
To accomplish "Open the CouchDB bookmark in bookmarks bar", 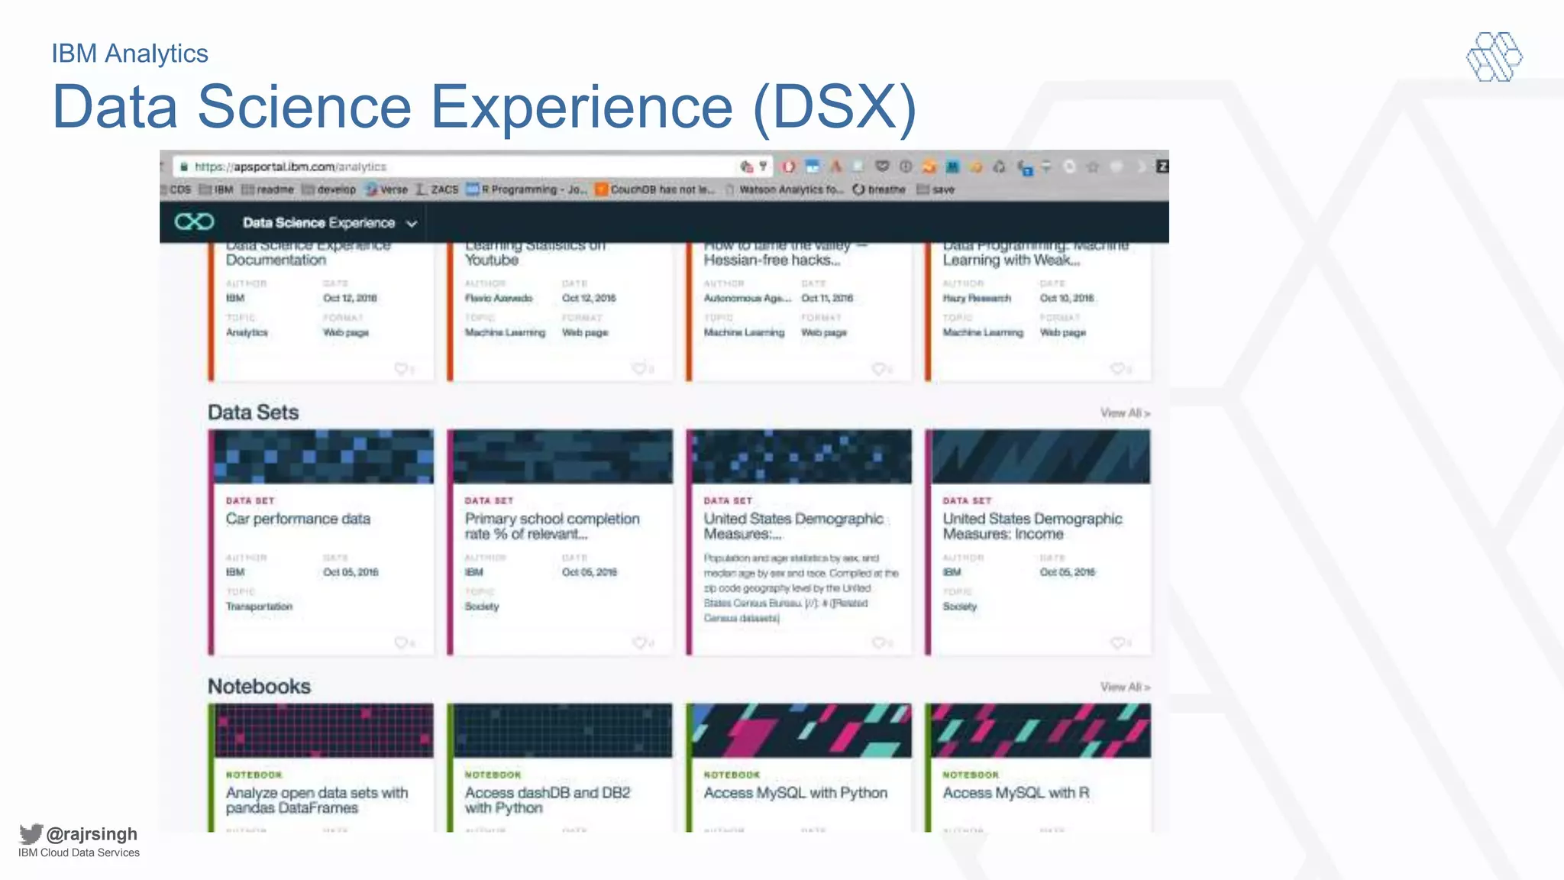I will point(654,189).
